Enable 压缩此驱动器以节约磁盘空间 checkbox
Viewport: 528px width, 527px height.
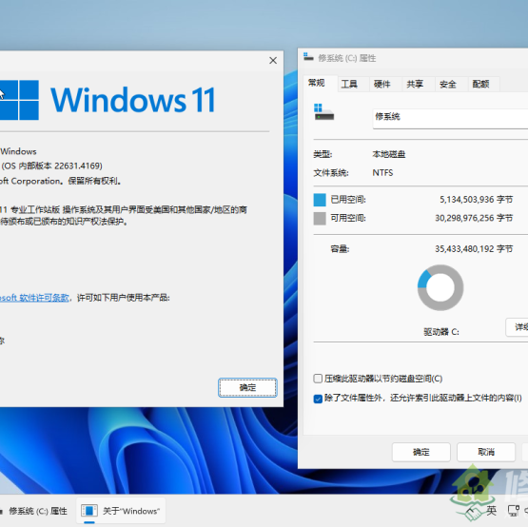coord(318,379)
